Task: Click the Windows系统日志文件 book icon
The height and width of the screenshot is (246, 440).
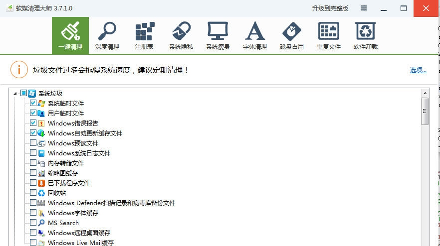Action: [x=41, y=153]
